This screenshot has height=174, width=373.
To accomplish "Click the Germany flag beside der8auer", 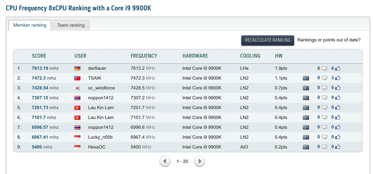I will 77,68.
